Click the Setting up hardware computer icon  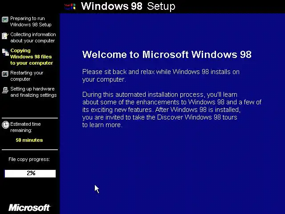(5, 90)
